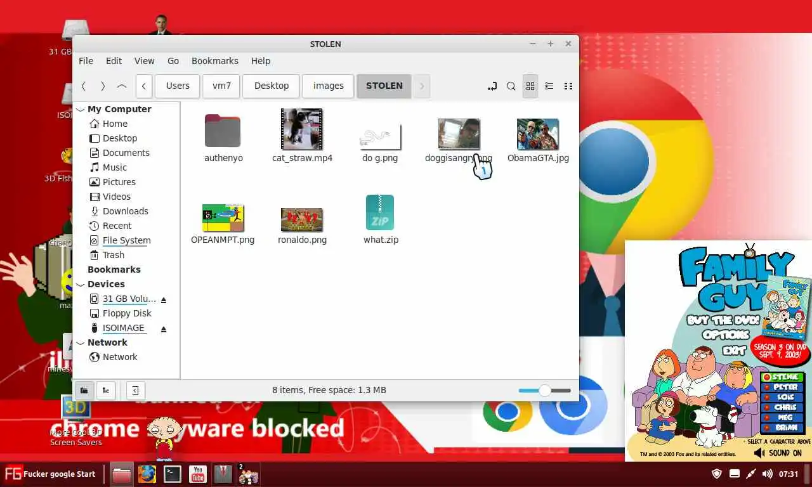Show treeview in the sidebar
Screen dimensions: 812x487
click(x=105, y=391)
